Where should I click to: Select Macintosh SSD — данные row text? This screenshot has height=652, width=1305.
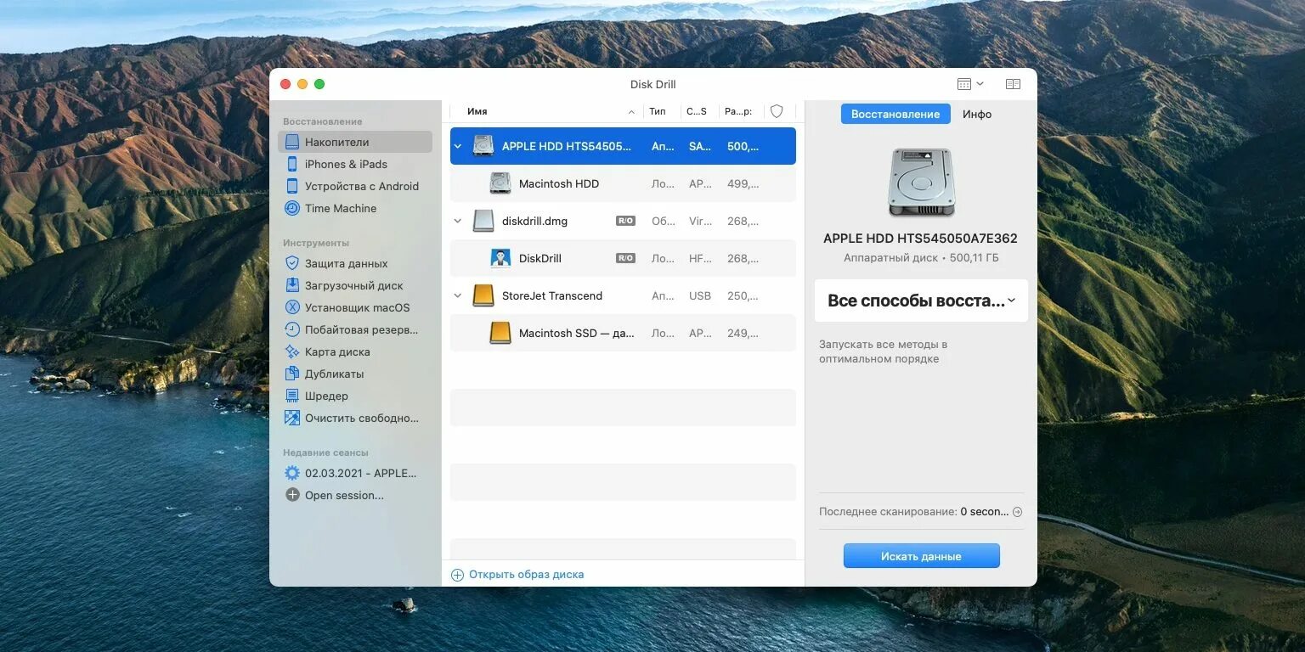point(577,333)
